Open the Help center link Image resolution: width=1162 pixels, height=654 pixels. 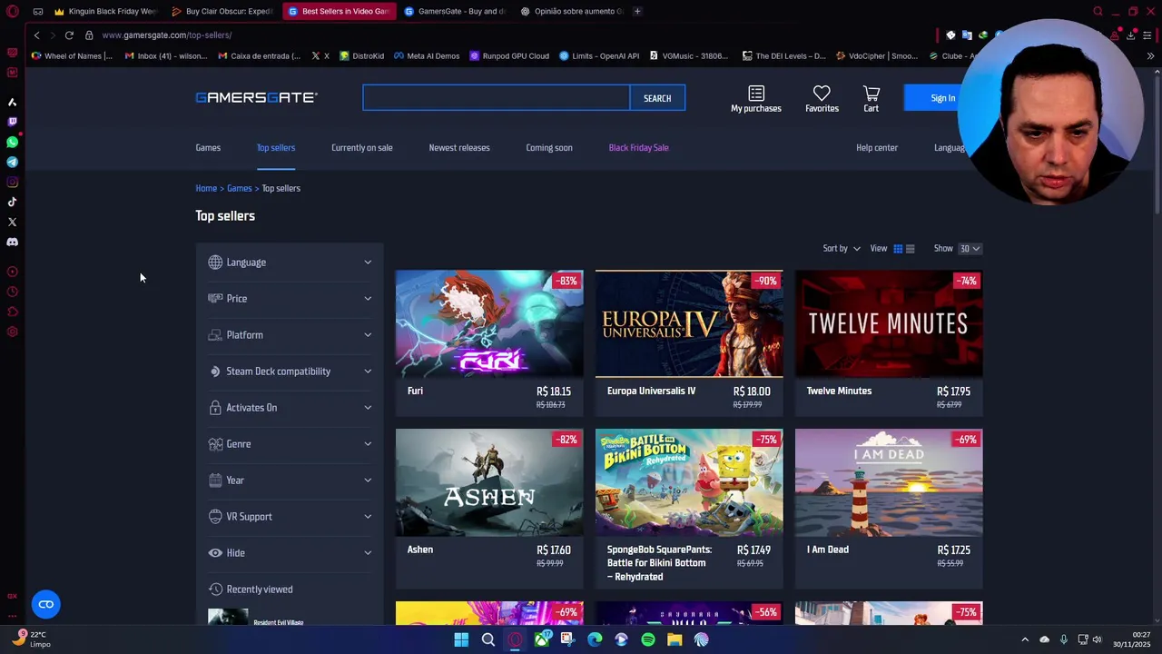click(x=877, y=148)
